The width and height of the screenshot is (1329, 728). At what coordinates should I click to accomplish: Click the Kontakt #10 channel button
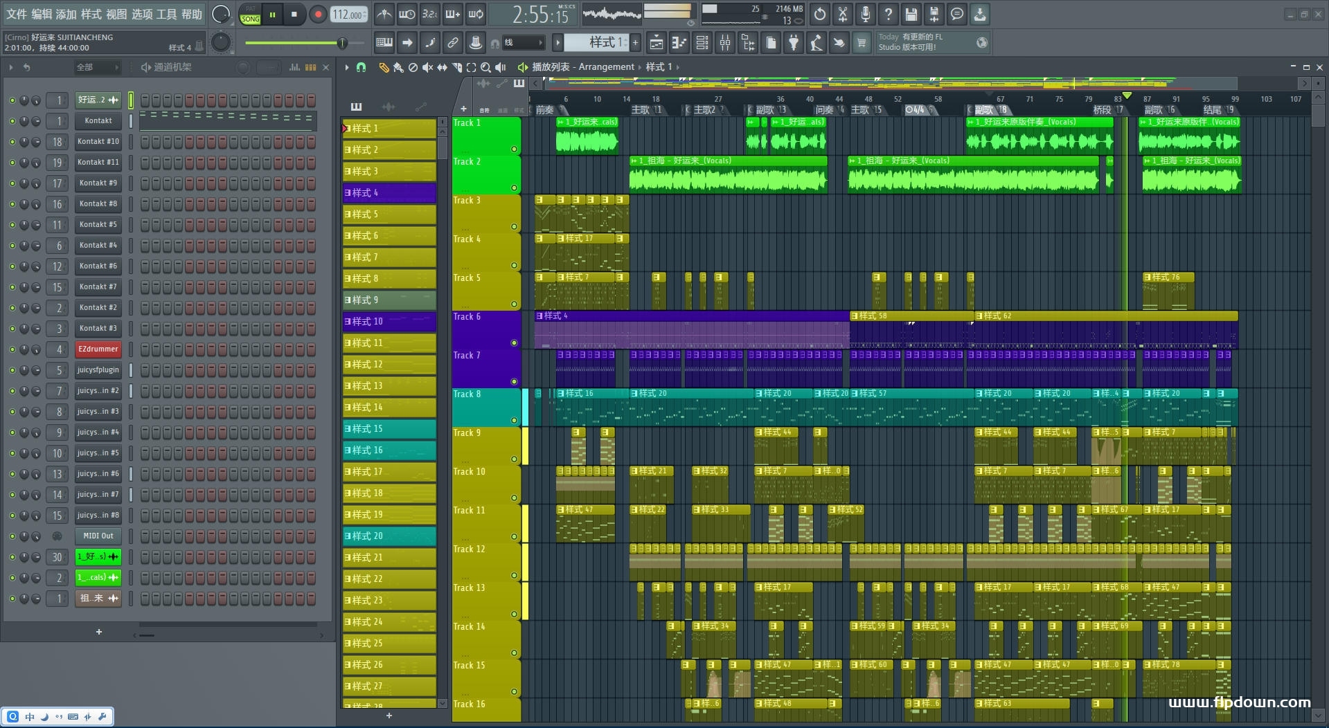pos(98,142)
